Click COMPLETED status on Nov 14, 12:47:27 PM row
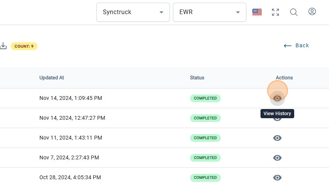 (x=205, y=118)
